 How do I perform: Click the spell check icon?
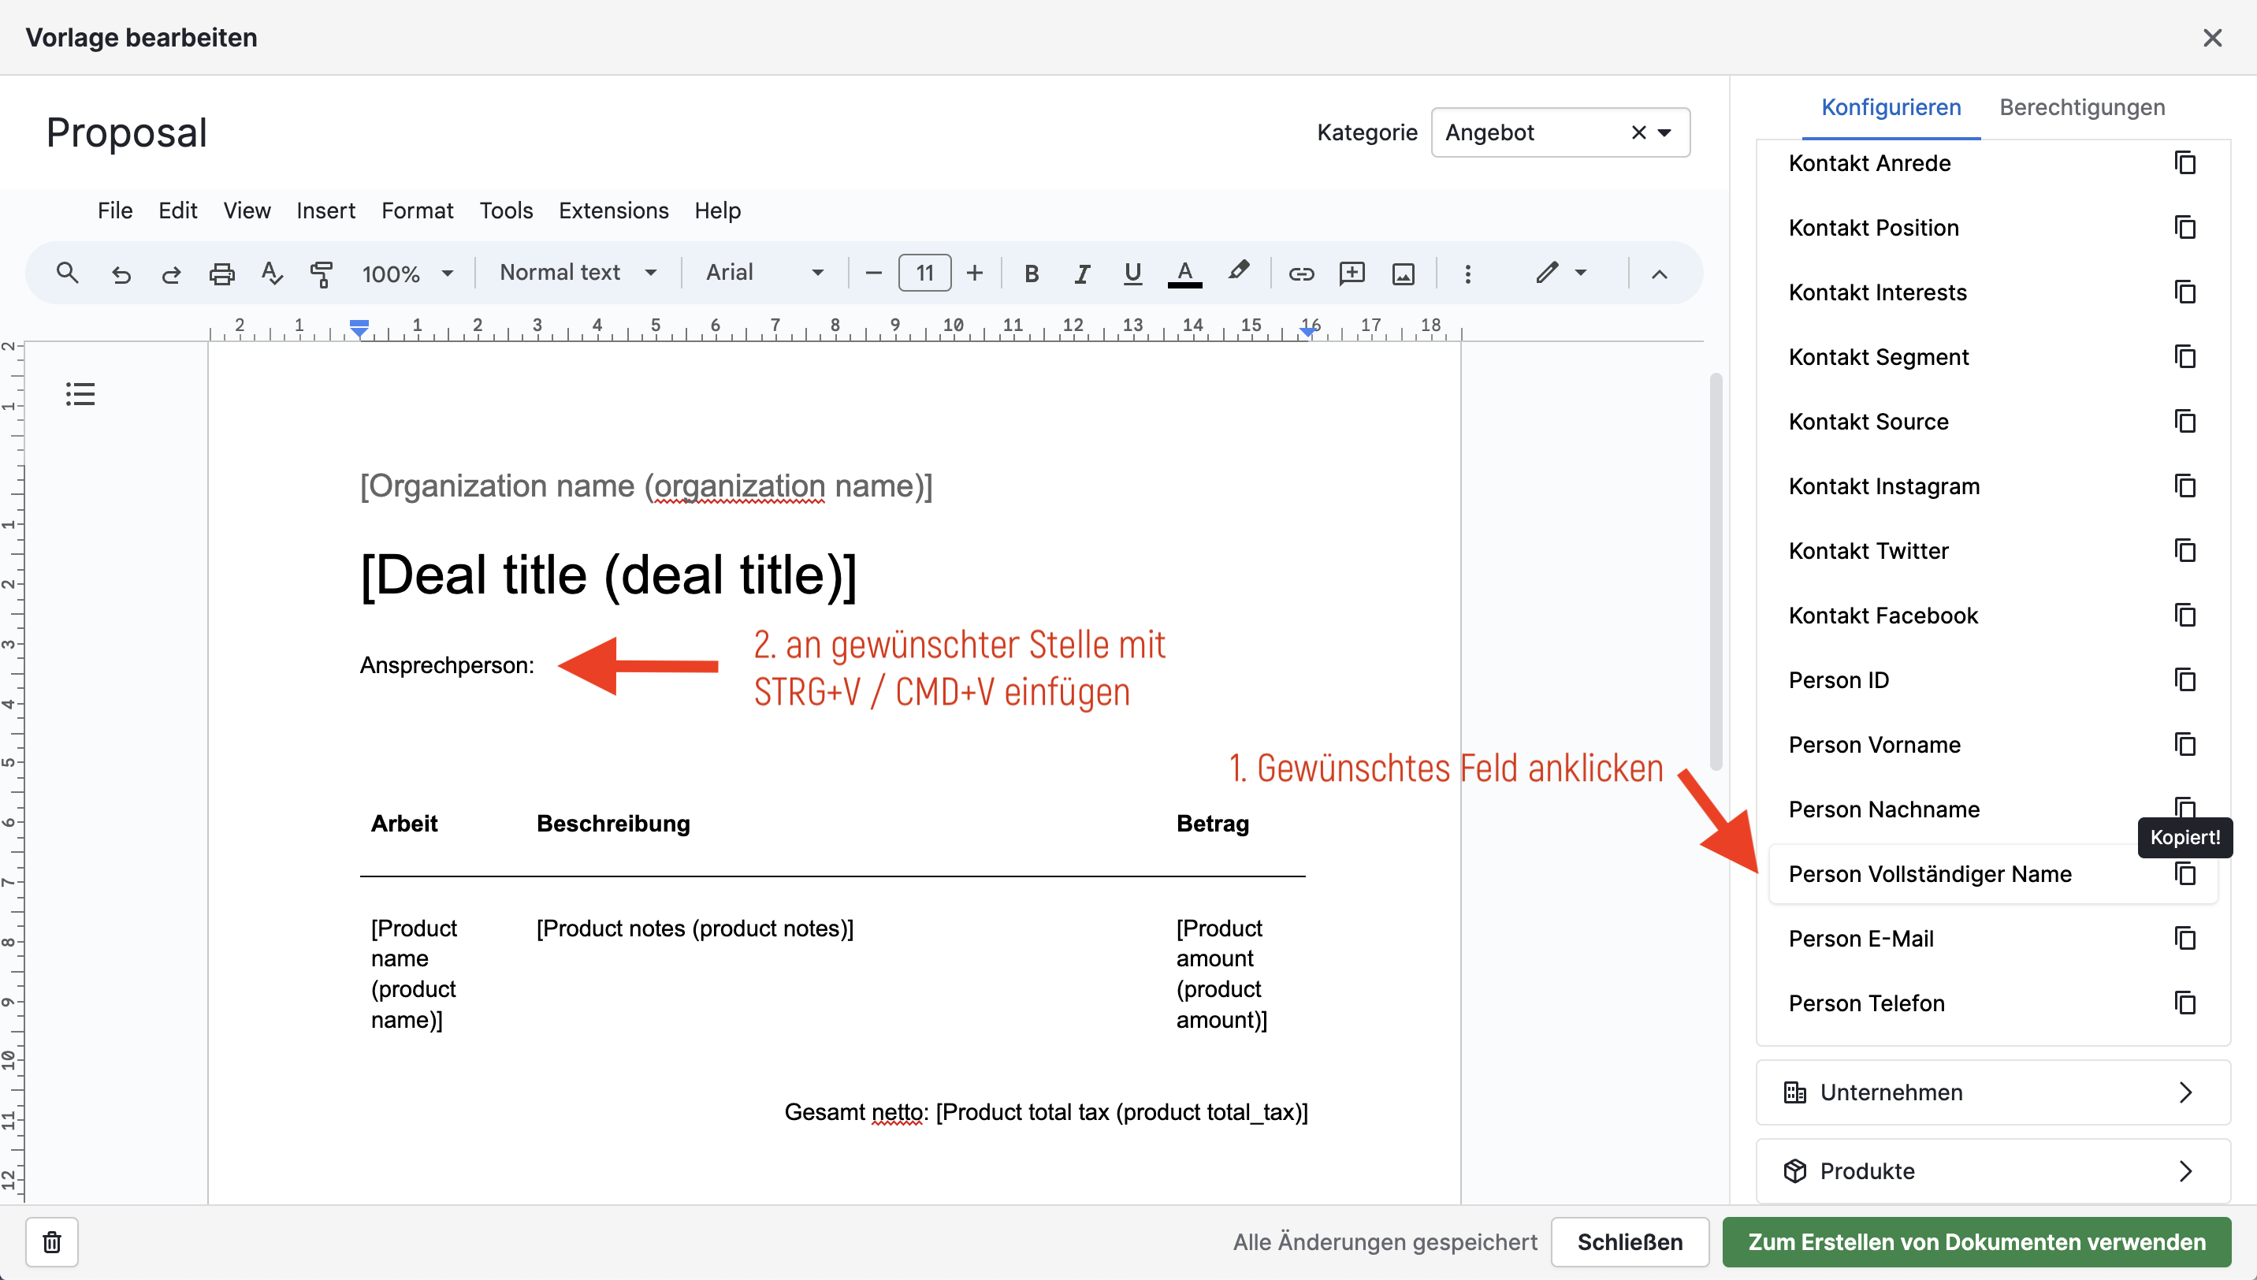point(272,274)
